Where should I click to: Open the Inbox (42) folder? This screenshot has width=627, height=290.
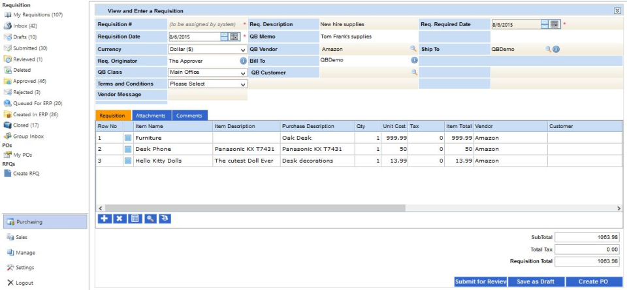coord(20,26)
